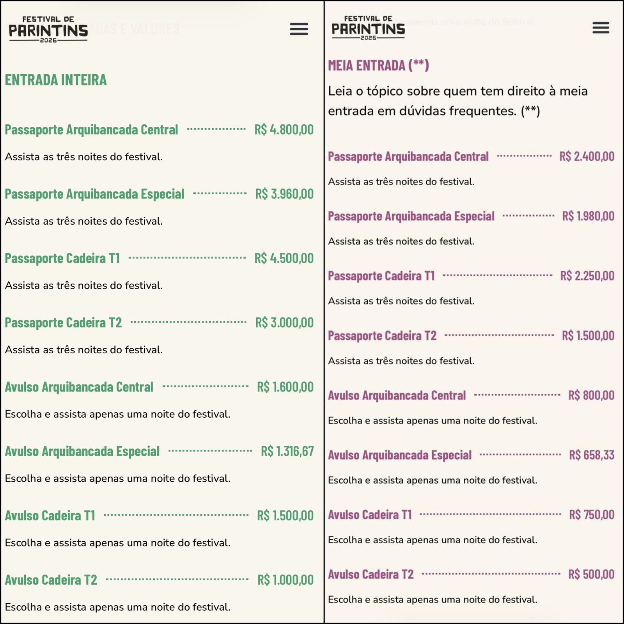624x624 pixels.
Task: Click the right Festival de Parintins 2026 logo
Action: [x=368, y=28]
